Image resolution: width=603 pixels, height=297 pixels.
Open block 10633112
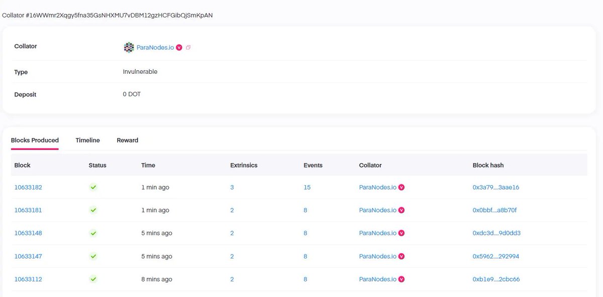coord(28,279)
